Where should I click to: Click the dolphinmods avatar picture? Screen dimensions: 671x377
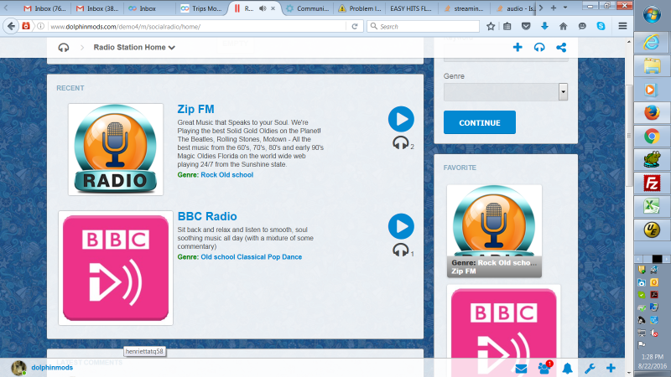[x=18, y=368]
